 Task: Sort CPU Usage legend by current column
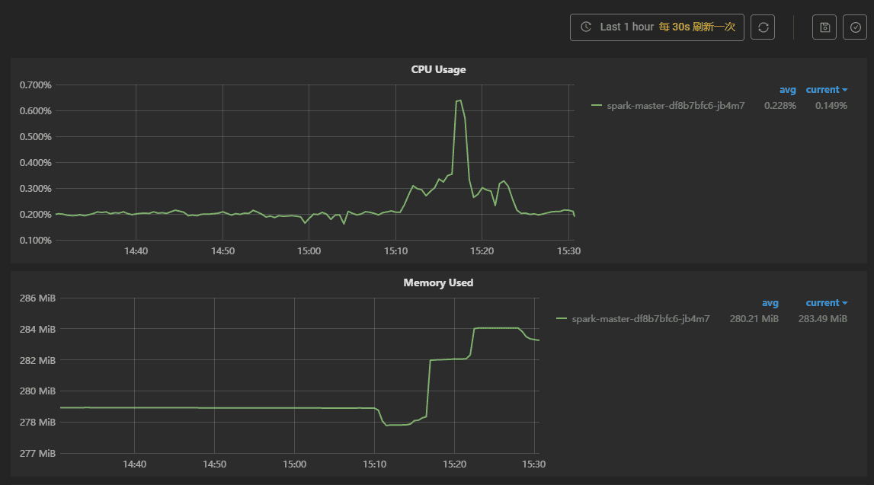(826, 90)
